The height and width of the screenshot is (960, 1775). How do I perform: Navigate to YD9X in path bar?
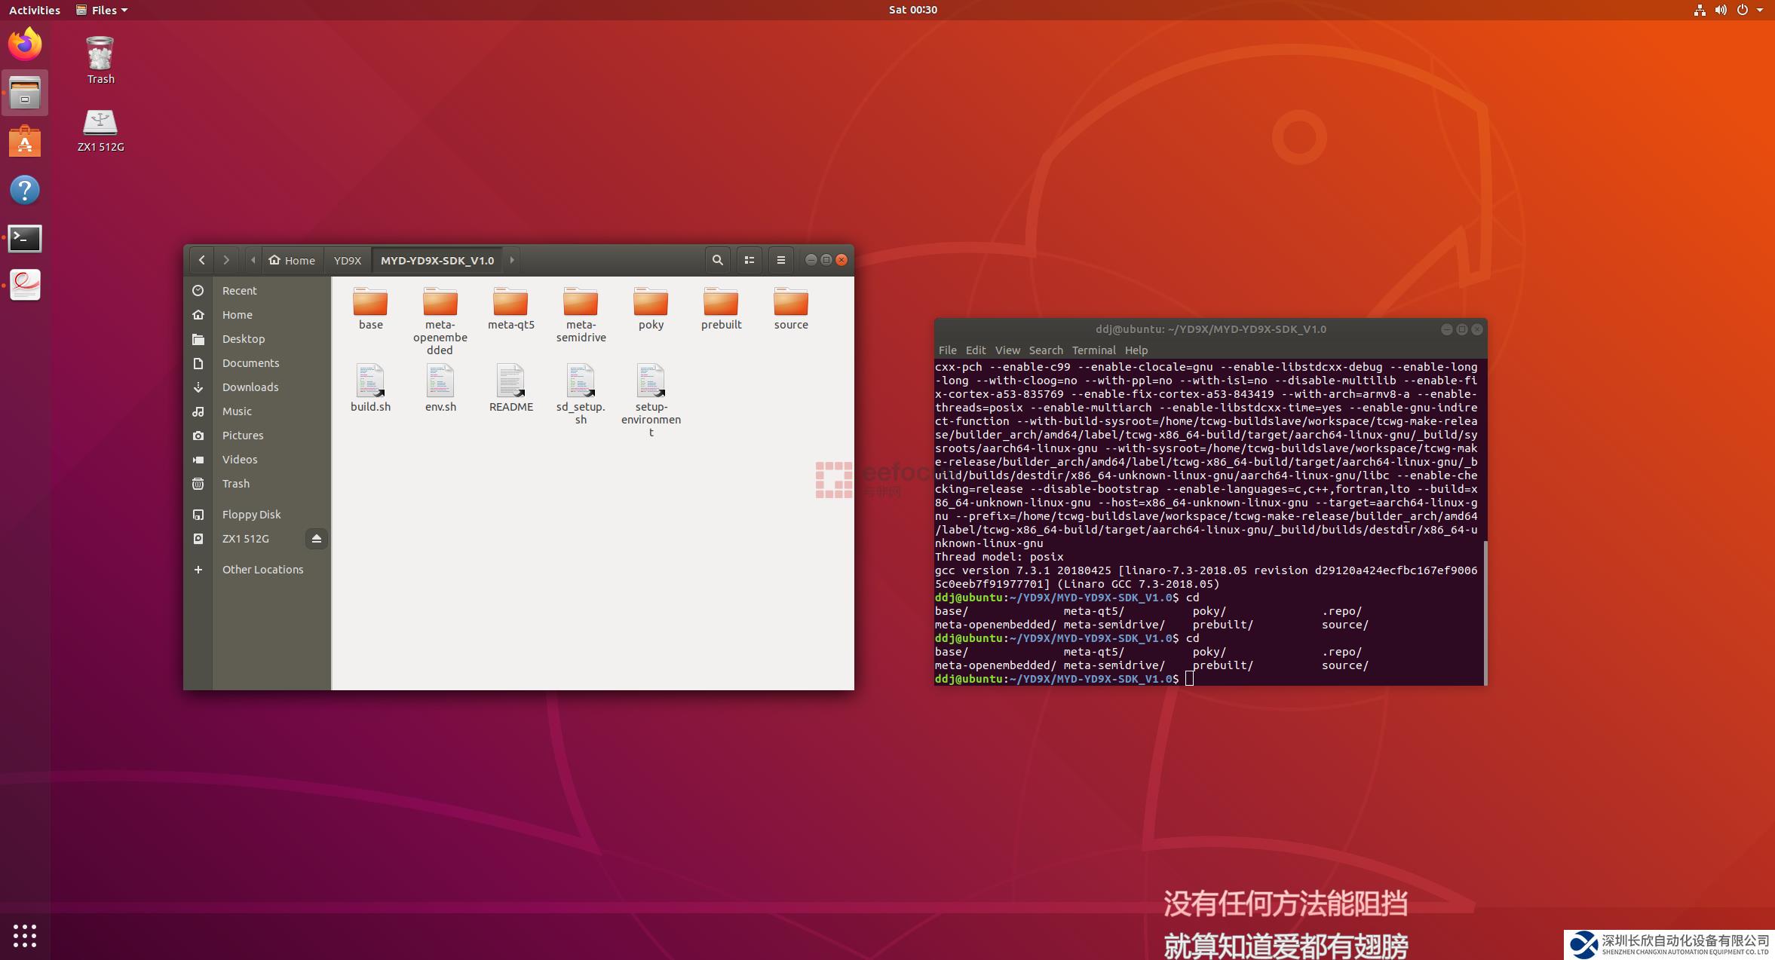pos(347,260)
